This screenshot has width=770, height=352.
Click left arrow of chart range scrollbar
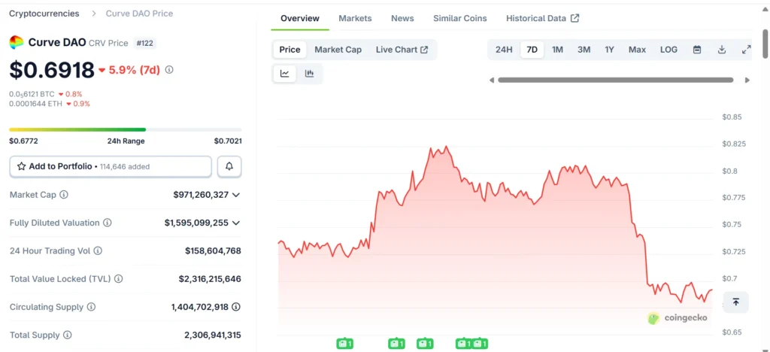point(492,80)
